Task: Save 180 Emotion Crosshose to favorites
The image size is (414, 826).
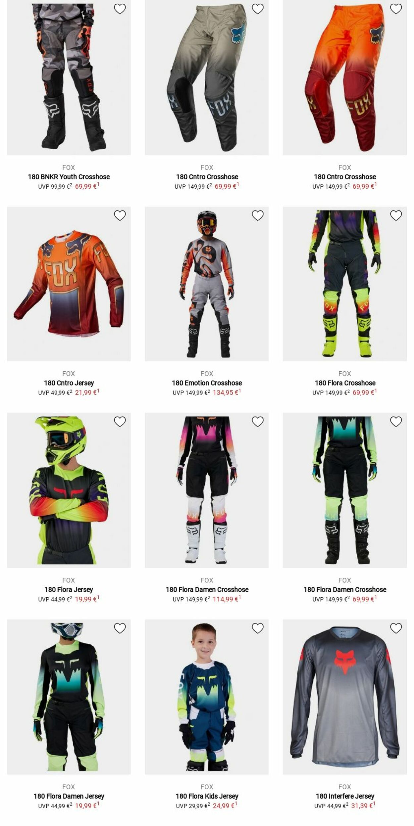Action: click(x=258, y=215)
